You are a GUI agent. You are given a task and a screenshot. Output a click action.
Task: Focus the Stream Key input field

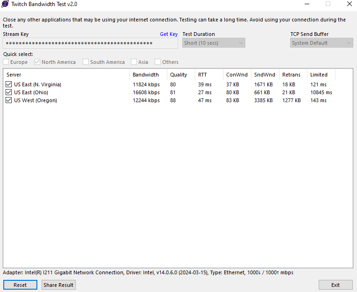(x=90, y=43)
